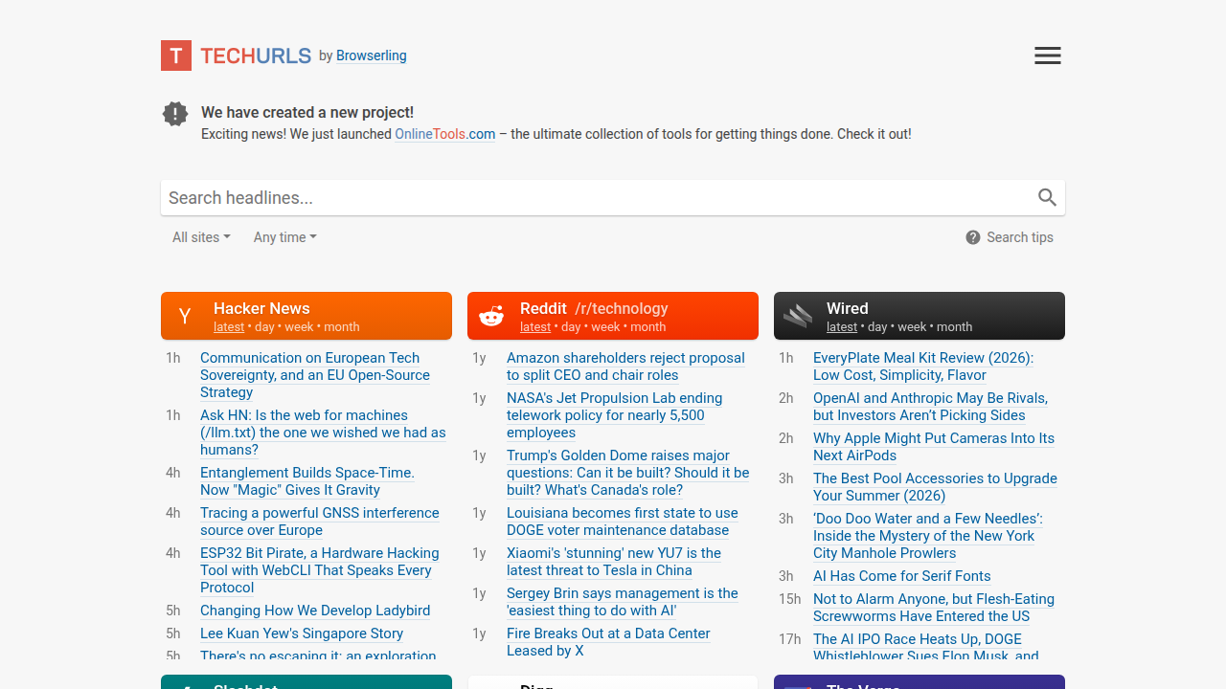This screenshot has width=1226, height=689.
Task: Select Reddit week tab
Action: coord(605,326)
